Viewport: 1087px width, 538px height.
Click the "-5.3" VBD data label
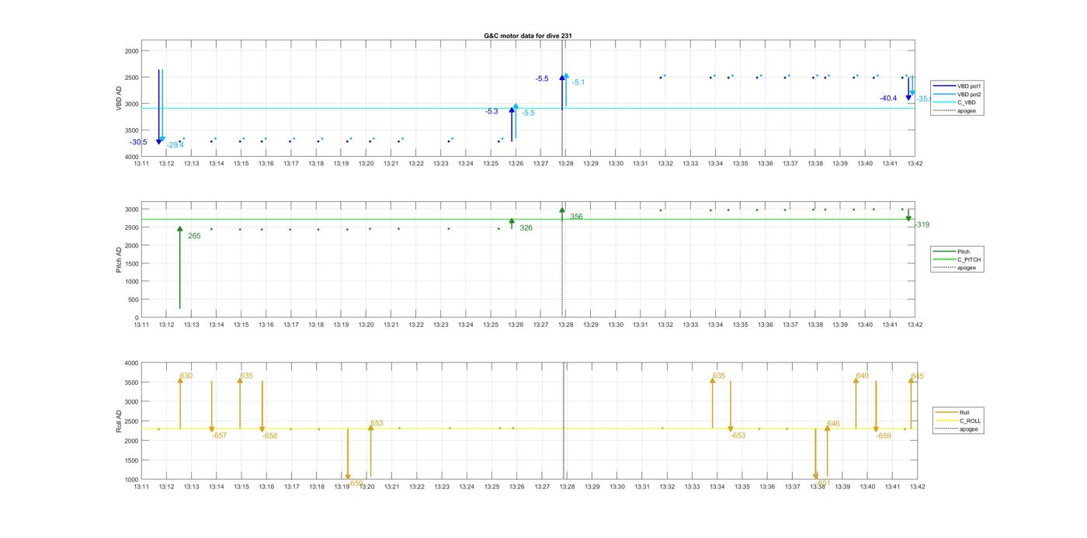point(491,112)
